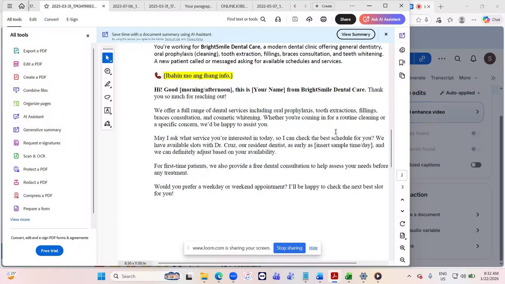Image resolution: width=505 pixels, height=284 pixels.
Task: Expand the More dropdown in Loom window
Action: coord(468,78)
